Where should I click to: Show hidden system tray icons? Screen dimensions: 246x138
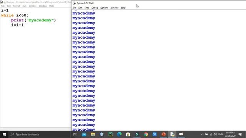(202, 134)
